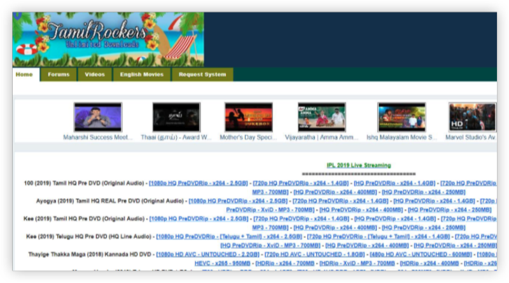Click 480p HD AVC UNTOUCHED 600MB link
Viewport: 509px width, 283px height.
(421, 254)
